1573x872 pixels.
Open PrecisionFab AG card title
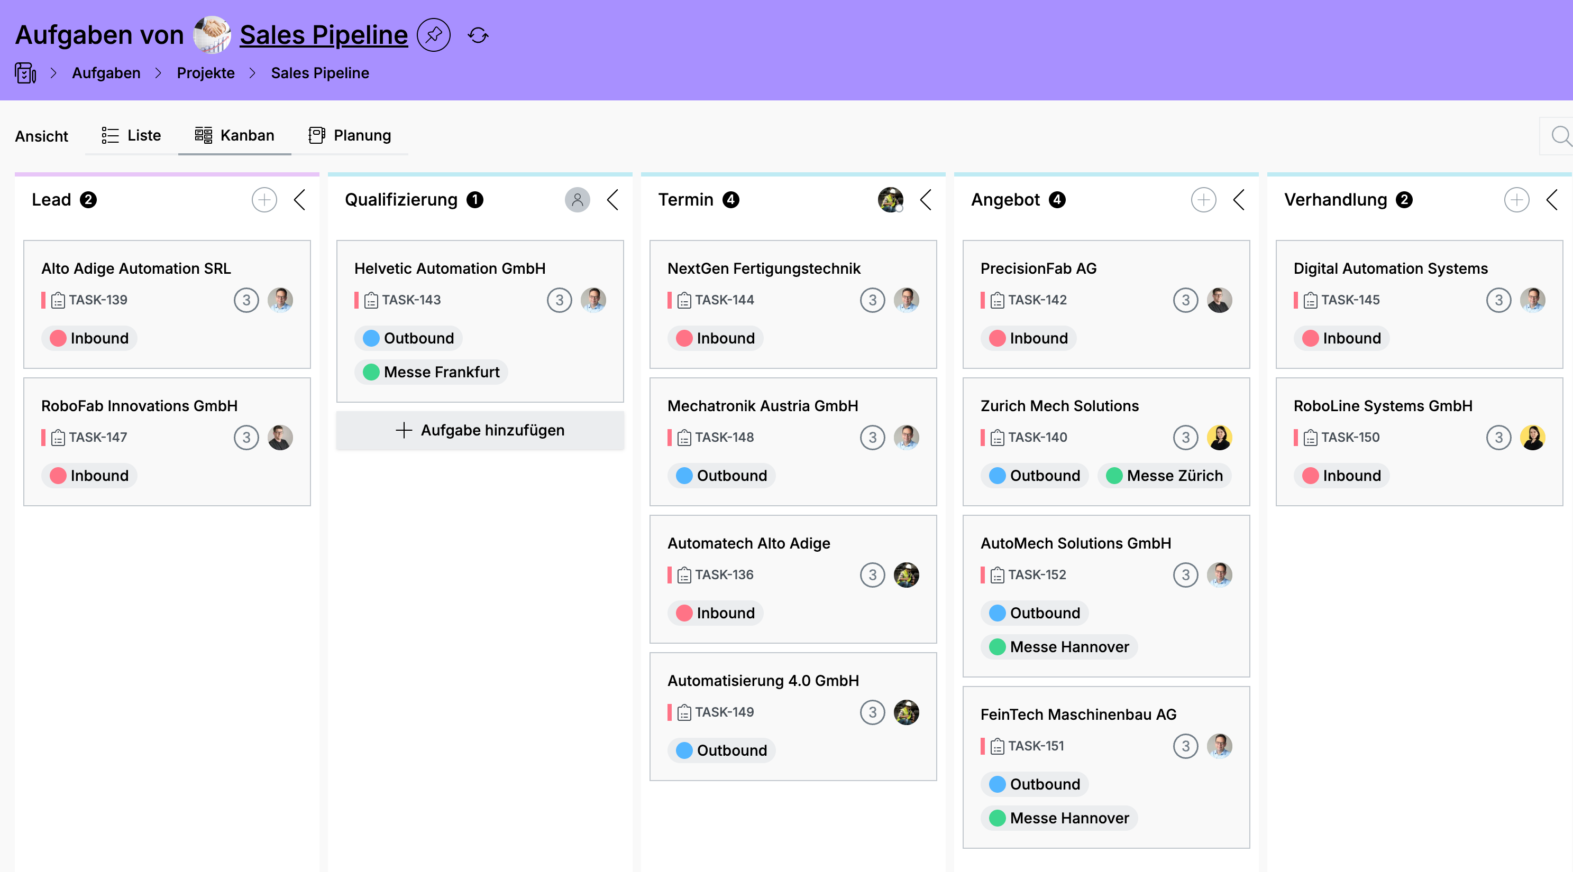[1039, 268]
